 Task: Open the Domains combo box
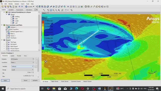[22, 59]
